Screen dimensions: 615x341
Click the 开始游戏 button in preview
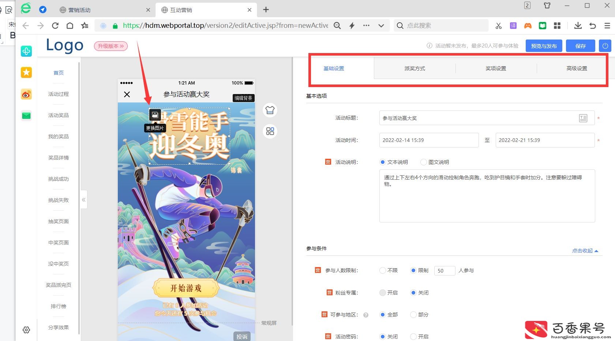tap(186, 288)
